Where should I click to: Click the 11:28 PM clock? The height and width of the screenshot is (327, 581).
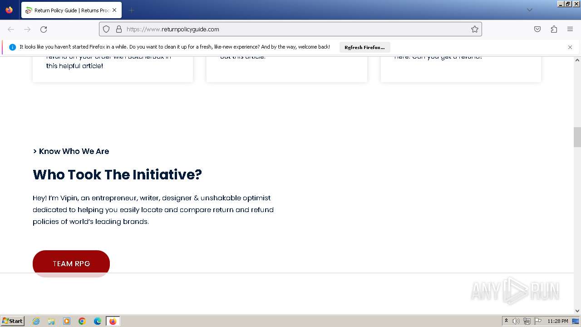click(558, 321)
